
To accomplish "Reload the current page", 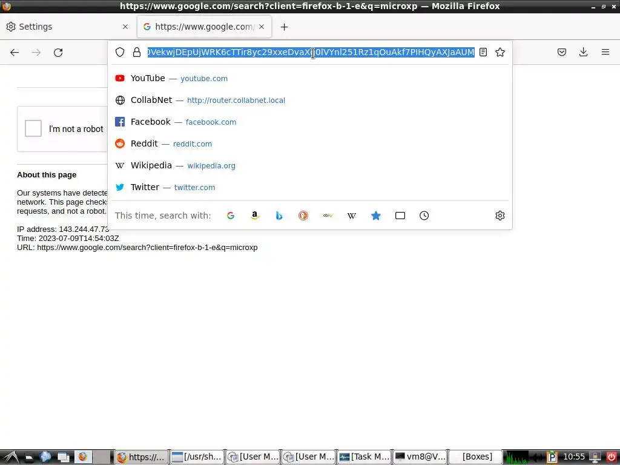I will tap(58, 52).
